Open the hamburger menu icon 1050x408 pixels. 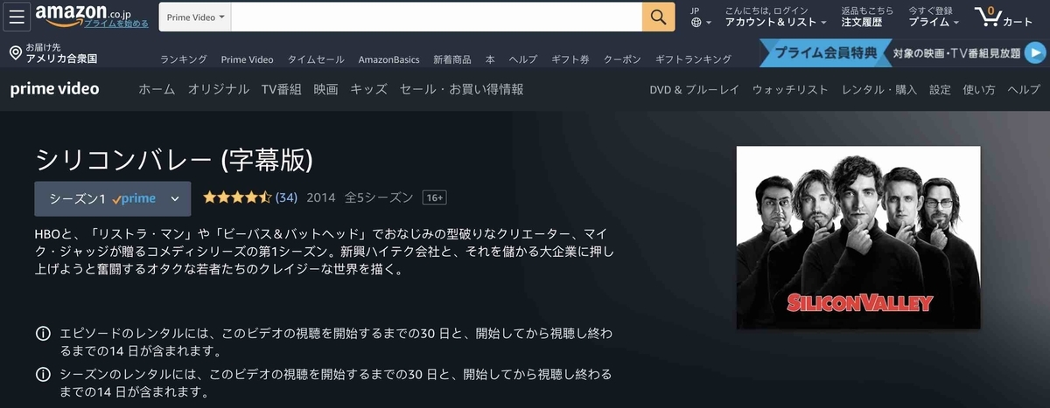[x=16, y=17]
